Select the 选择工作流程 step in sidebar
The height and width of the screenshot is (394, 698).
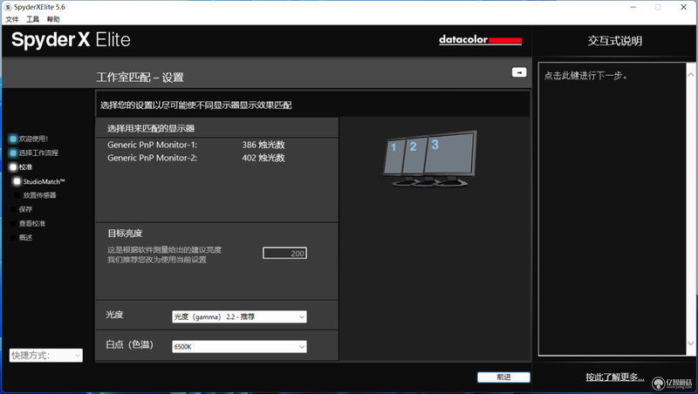[34, 153]
